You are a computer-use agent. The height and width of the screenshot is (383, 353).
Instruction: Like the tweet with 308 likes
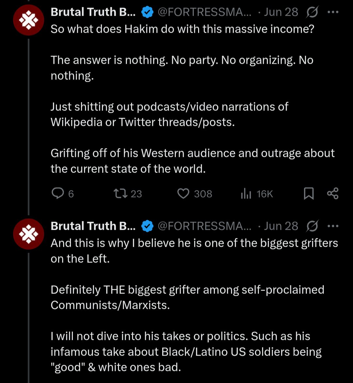click(183, 194)
